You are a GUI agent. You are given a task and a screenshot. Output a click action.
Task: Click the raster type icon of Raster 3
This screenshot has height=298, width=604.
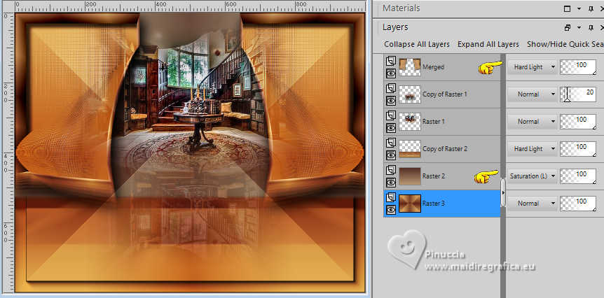[x=391, y=198]
